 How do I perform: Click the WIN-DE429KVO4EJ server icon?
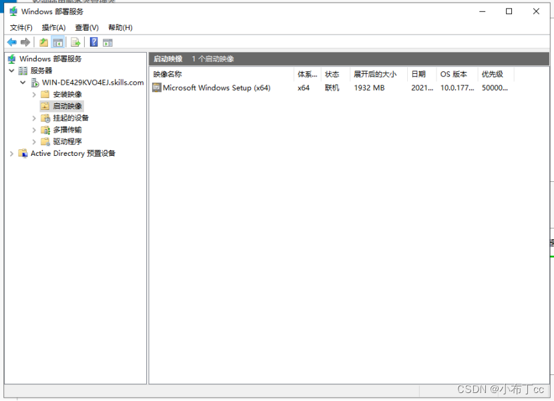click(x=35, y=83)
